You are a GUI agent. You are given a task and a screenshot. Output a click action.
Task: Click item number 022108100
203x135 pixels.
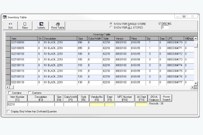[x=18, y=54]
